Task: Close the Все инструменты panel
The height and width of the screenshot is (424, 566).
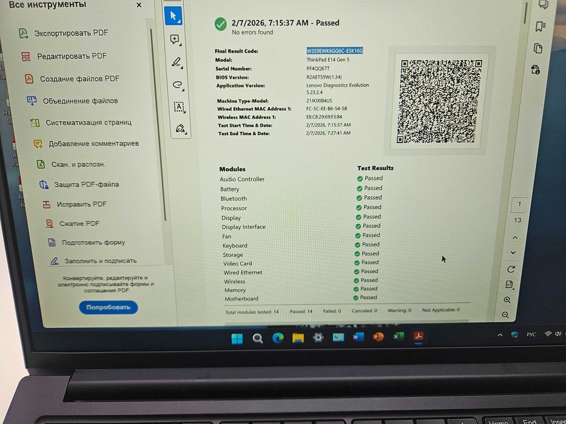Action: pos(139,5)
